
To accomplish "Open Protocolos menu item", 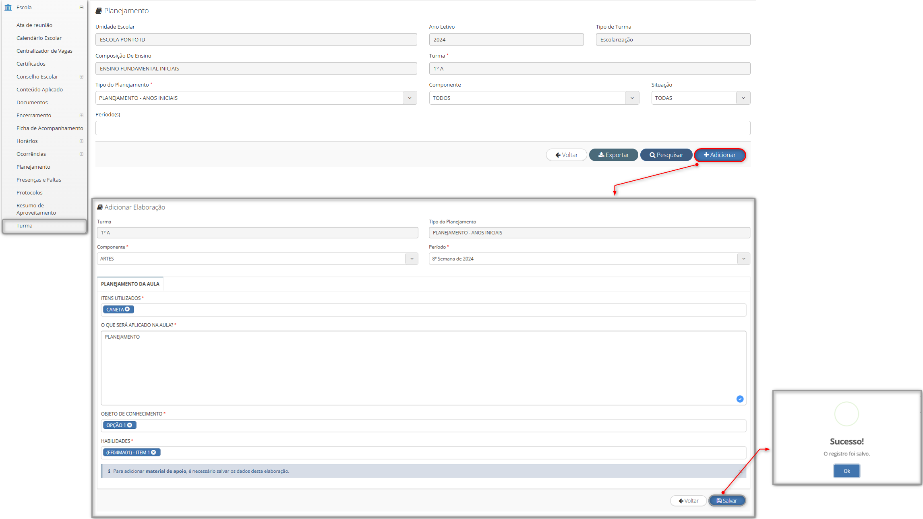I will [29, 192].
